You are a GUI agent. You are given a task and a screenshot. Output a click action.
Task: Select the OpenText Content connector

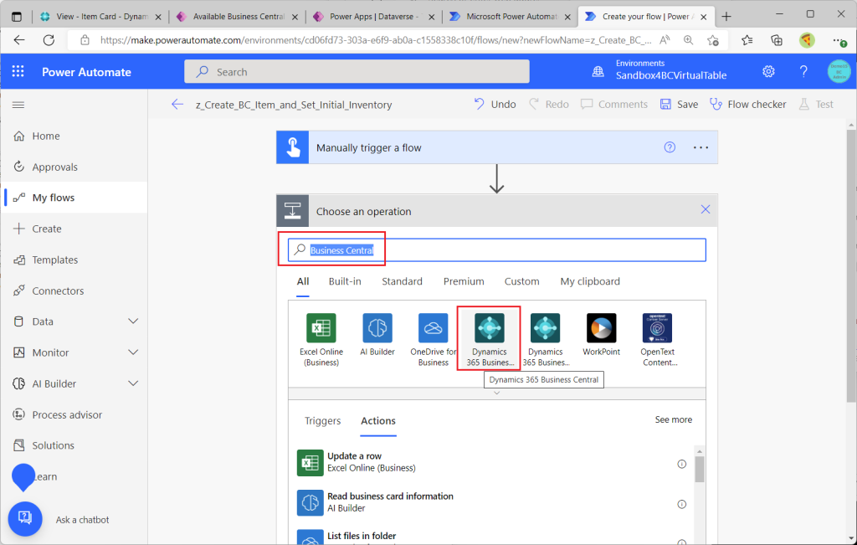point(658,339)
